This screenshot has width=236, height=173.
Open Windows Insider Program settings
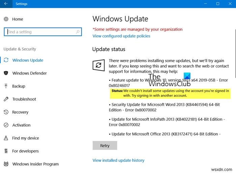[x=35, y=164]
